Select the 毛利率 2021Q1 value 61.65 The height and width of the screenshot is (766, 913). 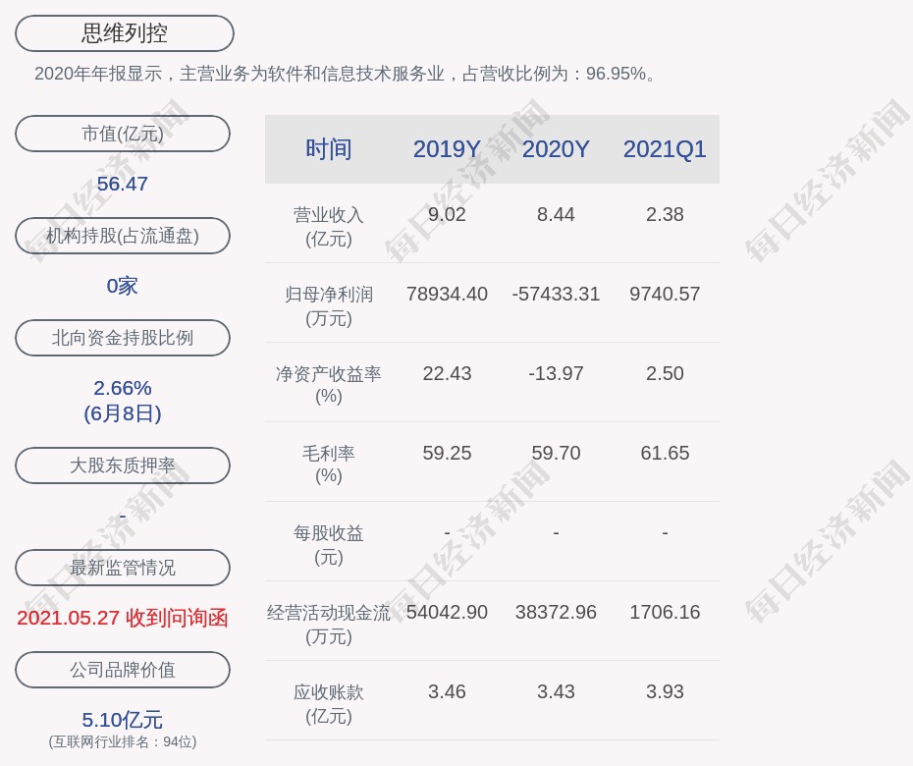tap(665, 453)
